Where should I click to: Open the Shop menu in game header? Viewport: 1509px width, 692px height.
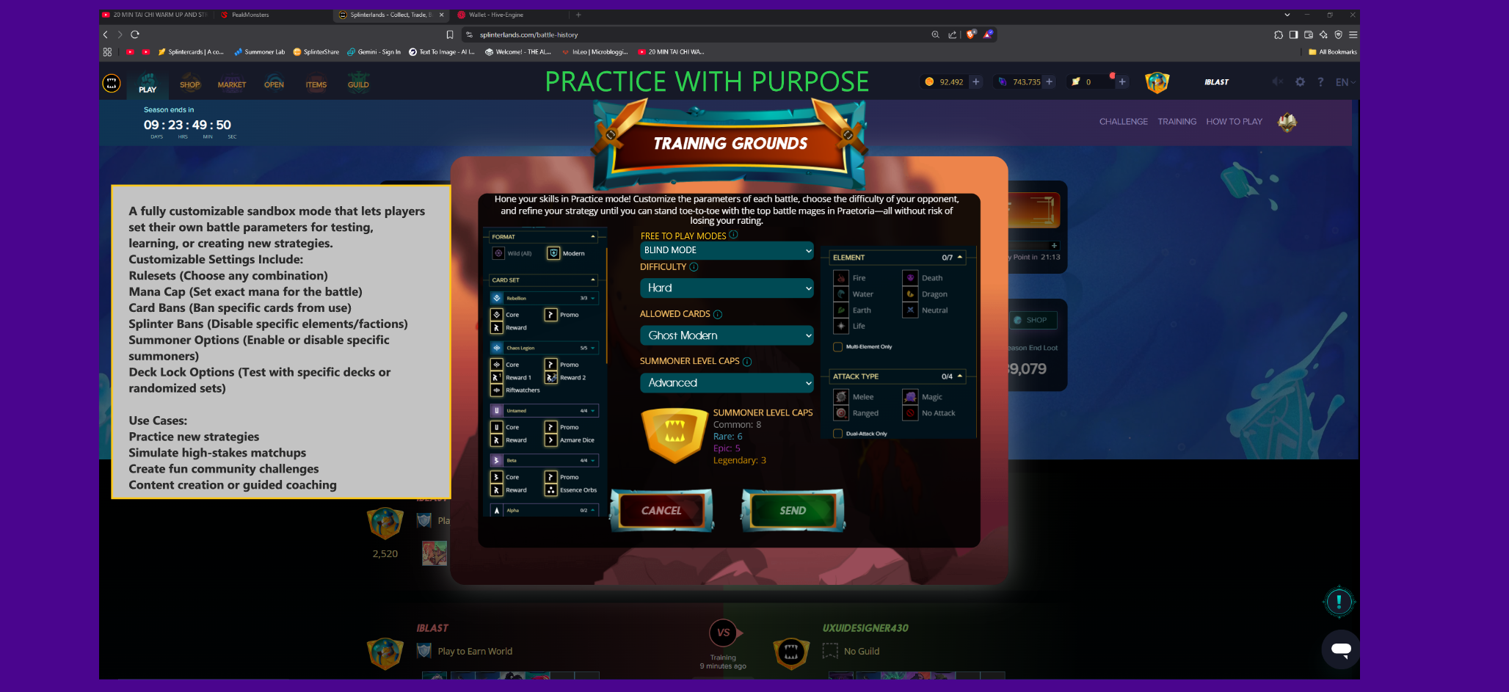(x=190, y=82)
